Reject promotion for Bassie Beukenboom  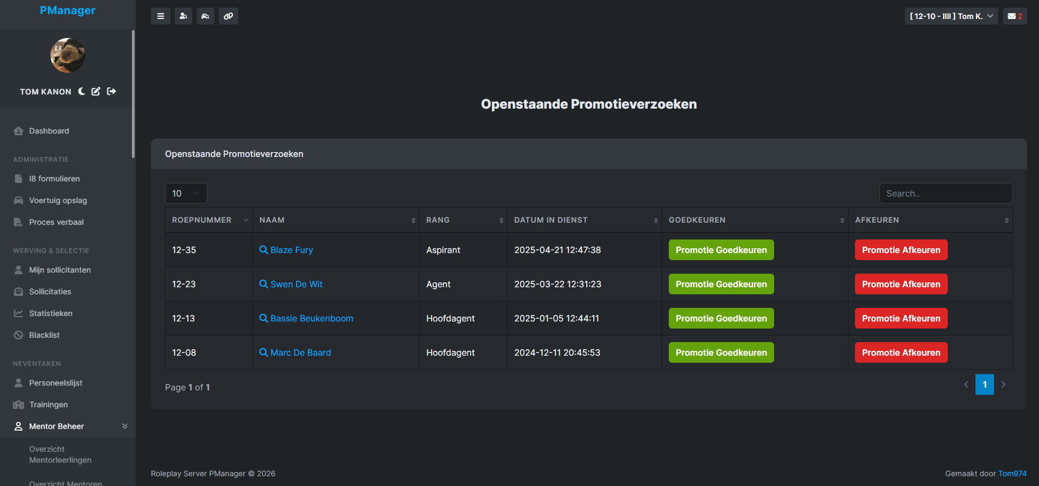(x=901, y=318)
